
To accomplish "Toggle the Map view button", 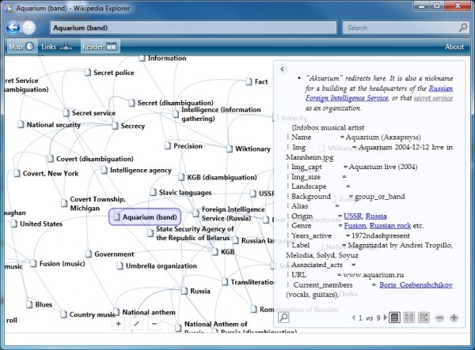I will pyautogui.click(x=21, y=47).
